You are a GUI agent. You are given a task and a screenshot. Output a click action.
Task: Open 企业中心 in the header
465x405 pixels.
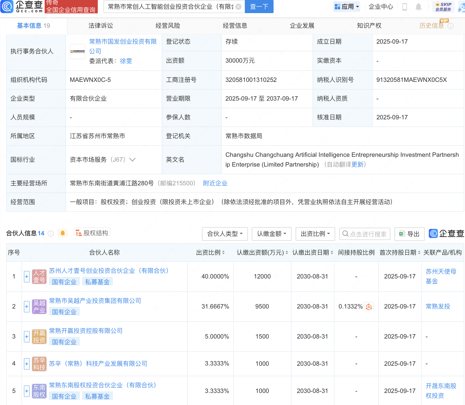pos(381,7)
